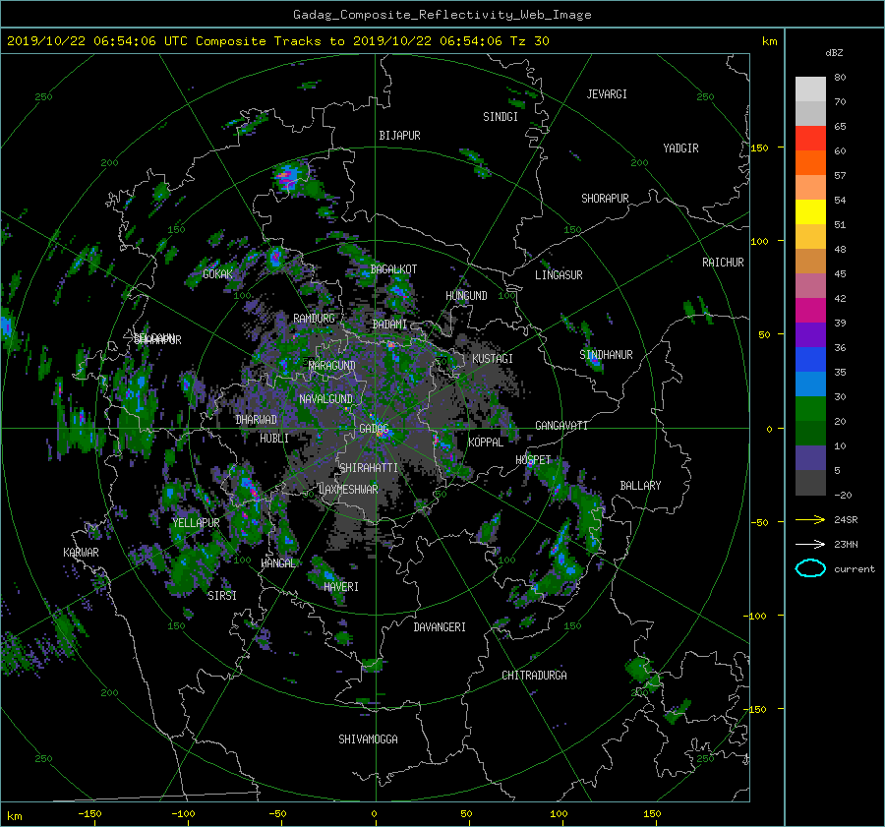Click the NARAGUND city label
The image size is (885, 827).
(332, 366)
